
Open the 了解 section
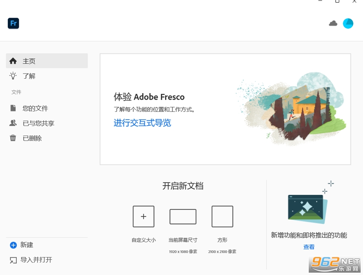click(47, 76)
